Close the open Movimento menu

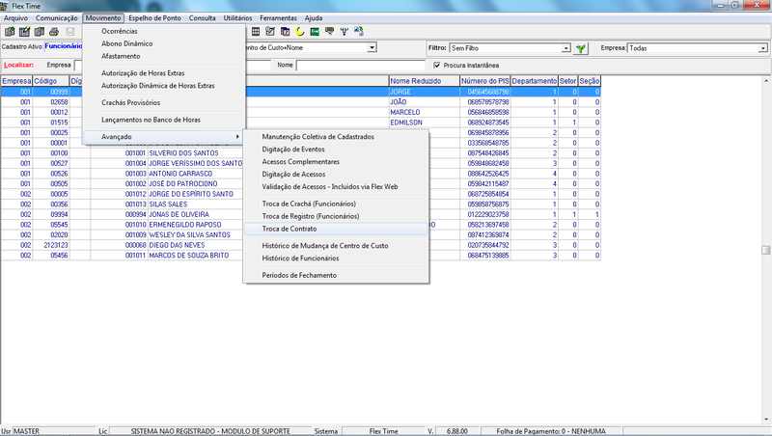coord(103,18)
